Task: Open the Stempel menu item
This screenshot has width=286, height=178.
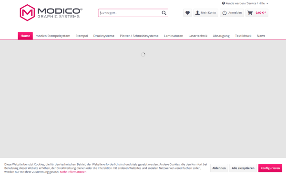Action: click(82, 36)
